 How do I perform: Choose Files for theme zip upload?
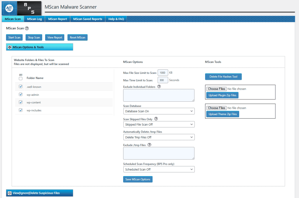coord(216,108)
